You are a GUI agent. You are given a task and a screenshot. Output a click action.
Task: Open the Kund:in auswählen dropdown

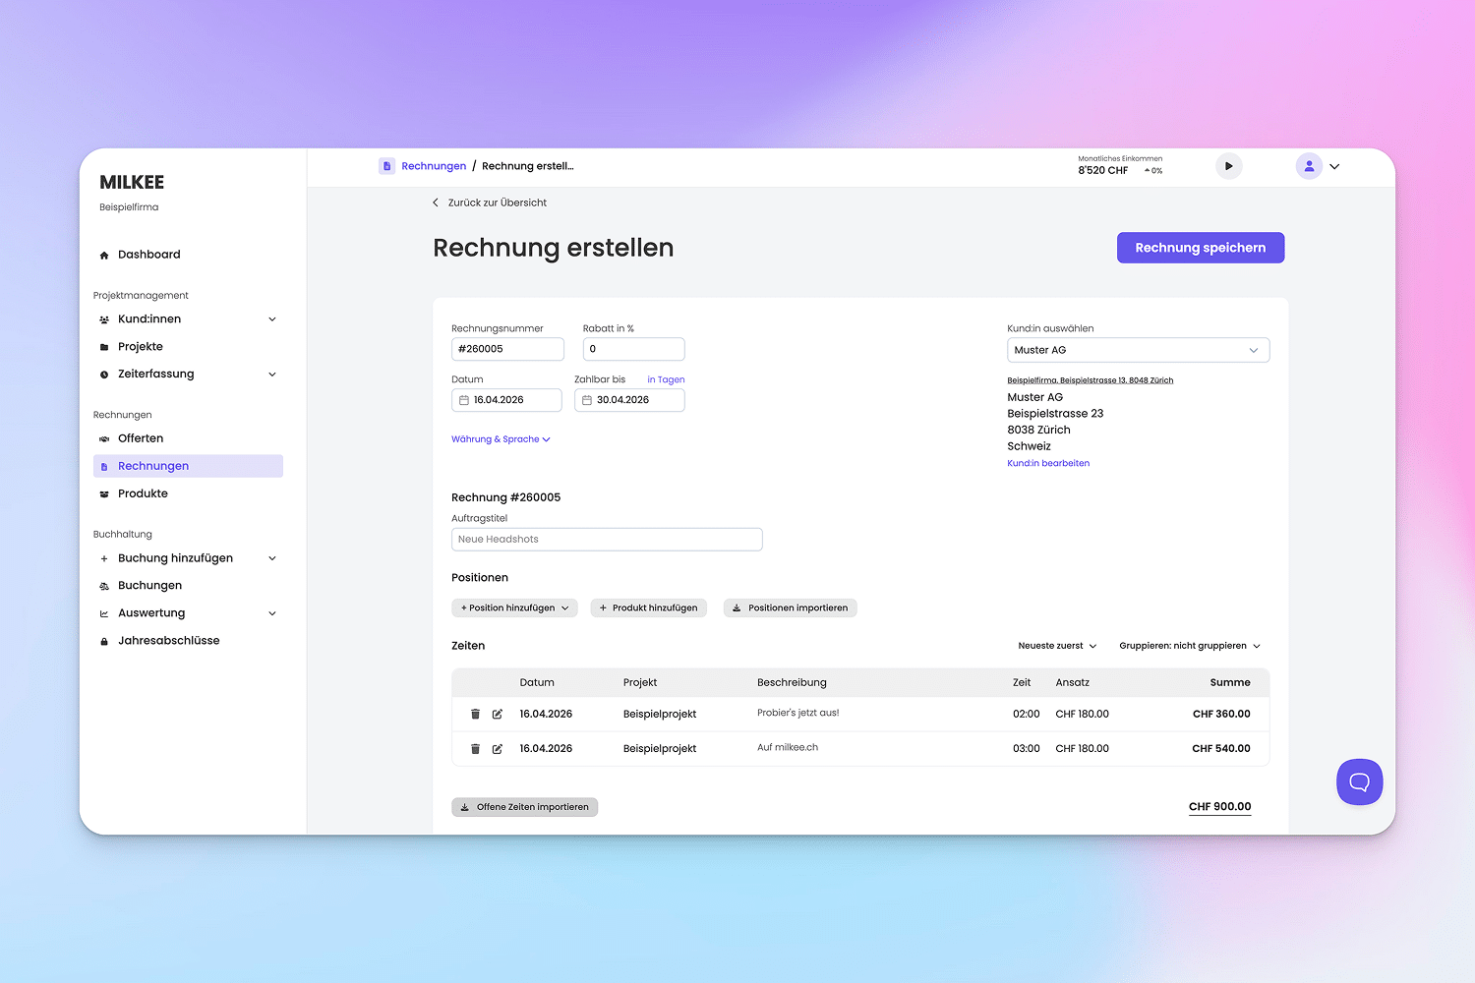coord(1138,350)
